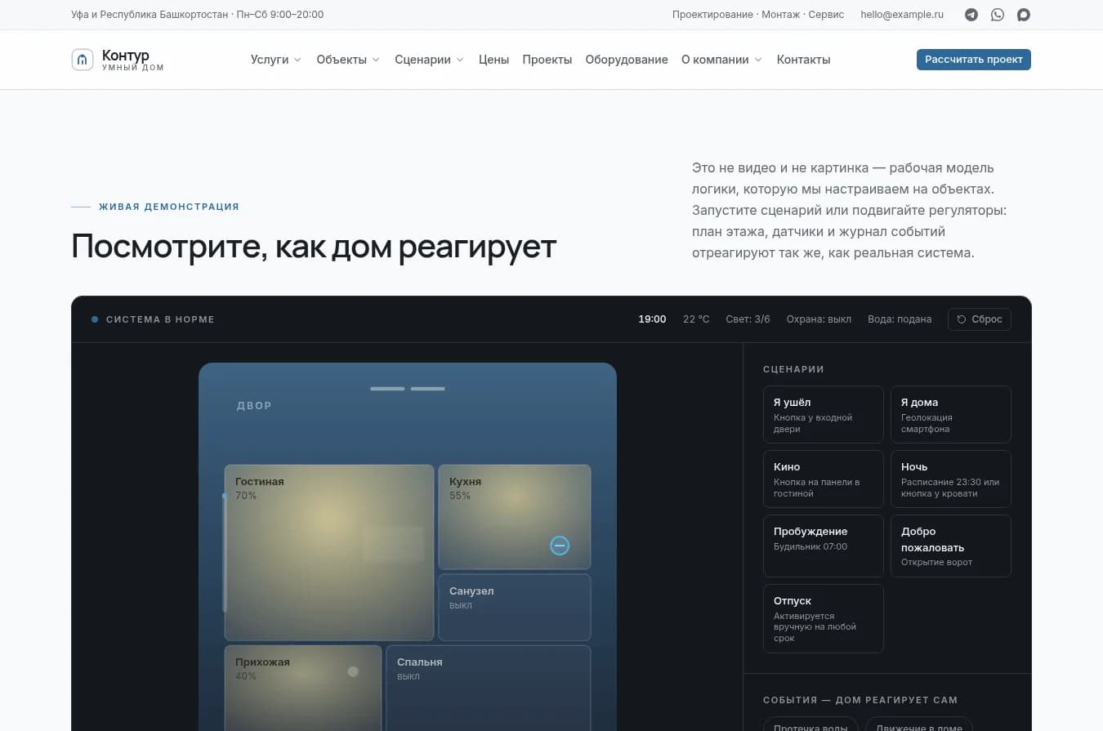Run the Добро пожаловать scenario
This screenshot has width=1103, height=731.
pyautogui.click(x=951, y=546)
